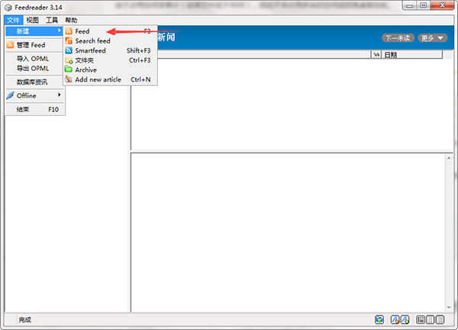Switch to the last layout view button

(441, 319)
